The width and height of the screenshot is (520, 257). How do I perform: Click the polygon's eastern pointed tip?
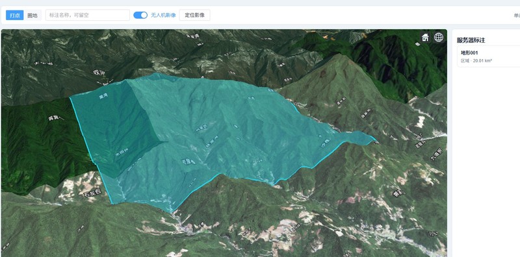375,140
